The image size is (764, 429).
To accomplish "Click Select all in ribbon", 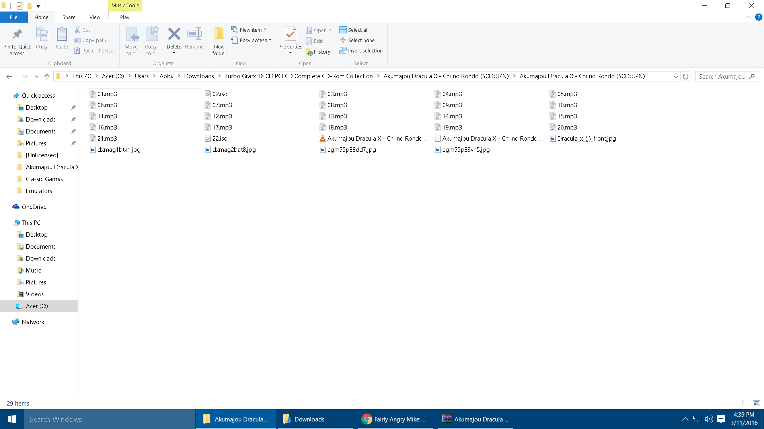I will 354,30.
